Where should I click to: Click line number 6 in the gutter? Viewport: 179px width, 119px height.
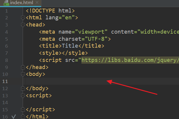(7, 46)
